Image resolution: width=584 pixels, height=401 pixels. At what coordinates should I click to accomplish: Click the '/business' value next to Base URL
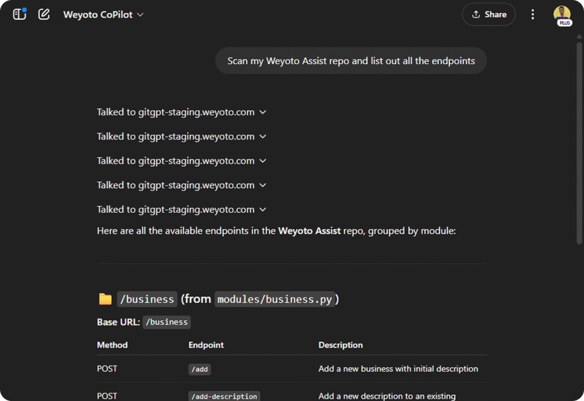pos(167,322)
